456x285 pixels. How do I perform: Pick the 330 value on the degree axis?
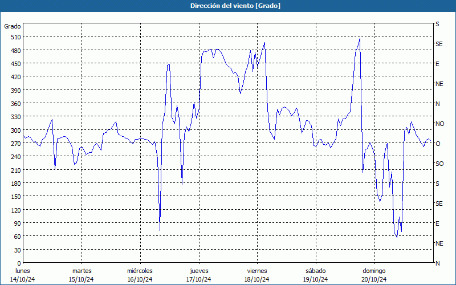(x=16, y=117)
